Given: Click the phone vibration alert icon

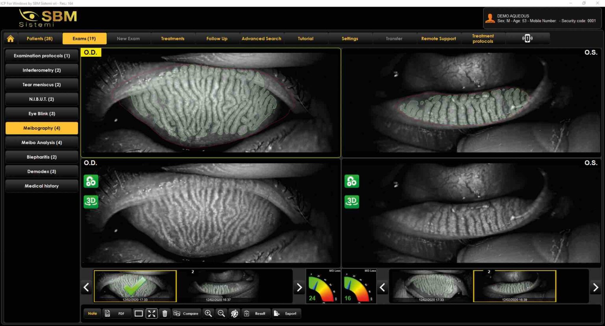Looking at the screenshot, I should 527,39.
